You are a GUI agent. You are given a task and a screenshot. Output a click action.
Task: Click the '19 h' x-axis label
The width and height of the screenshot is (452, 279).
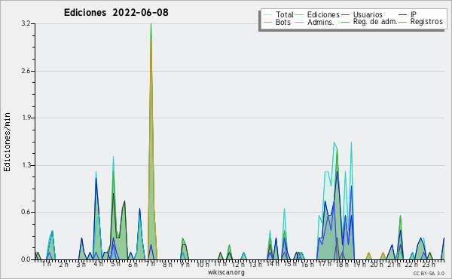359,264
